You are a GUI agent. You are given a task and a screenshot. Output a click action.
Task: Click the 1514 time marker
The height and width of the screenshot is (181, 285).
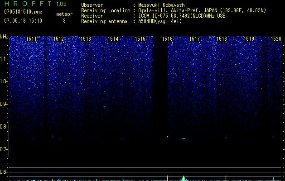pos(113,39)
